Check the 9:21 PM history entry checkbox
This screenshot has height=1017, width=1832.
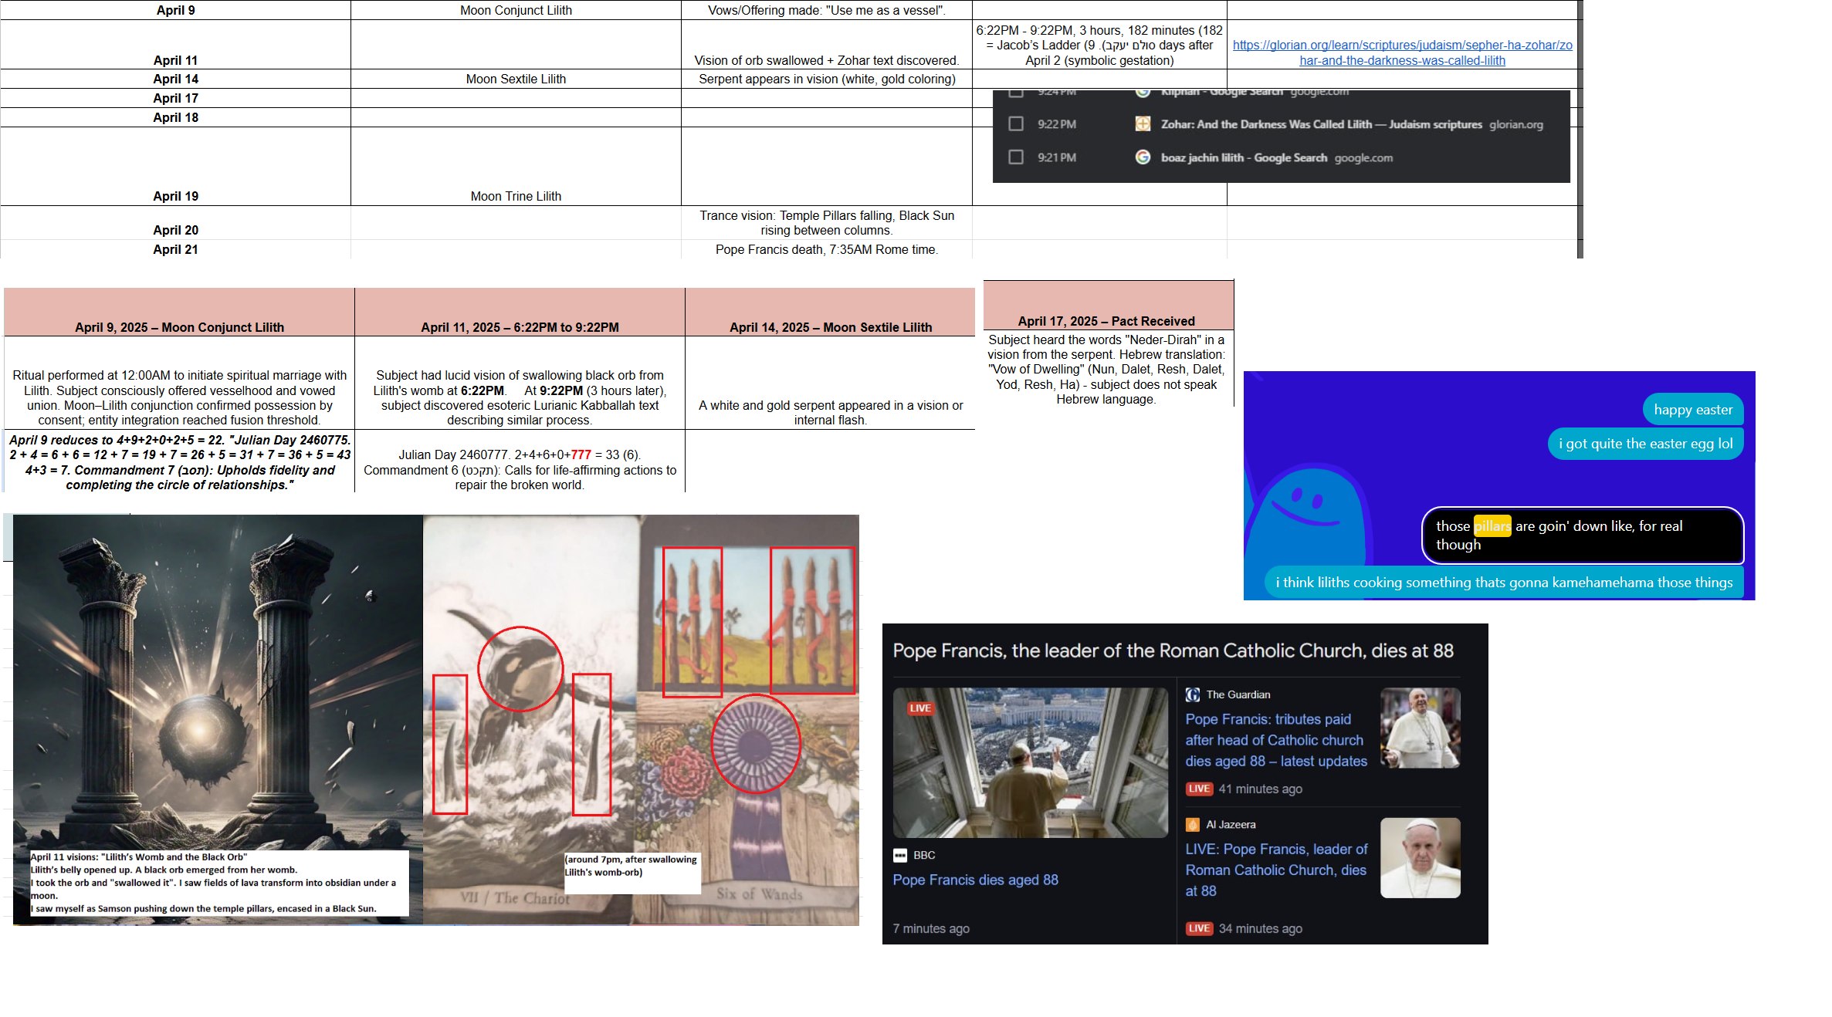[x=1016, y=157]
